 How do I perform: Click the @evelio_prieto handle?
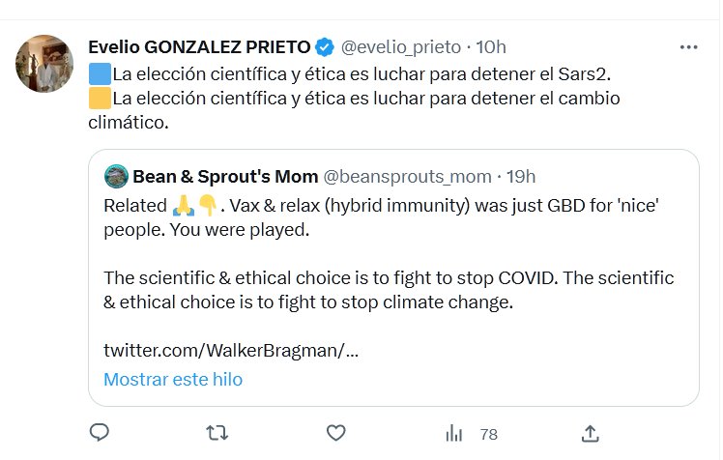point(398,46)
